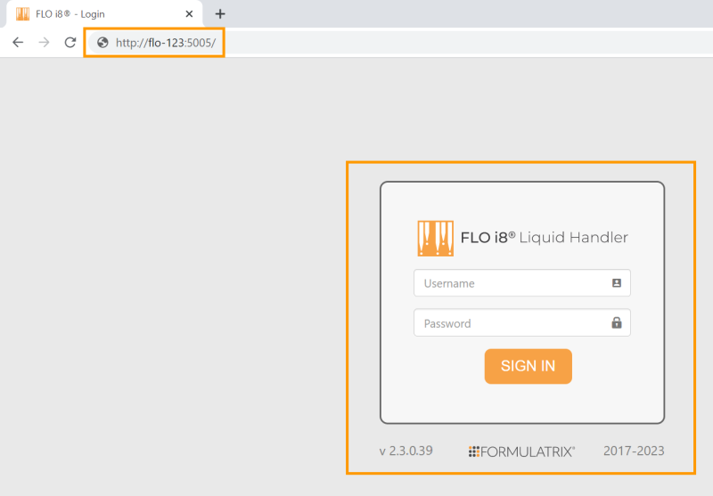Reload the page with refresh icon
This screenshot has width=713, height=496.
pos(70,42)
